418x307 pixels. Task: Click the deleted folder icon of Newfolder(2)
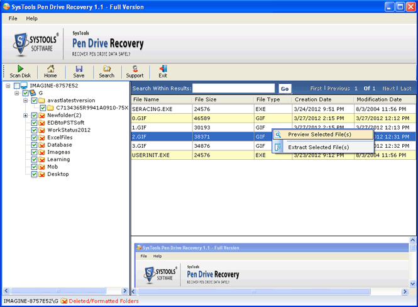(41, 116)
